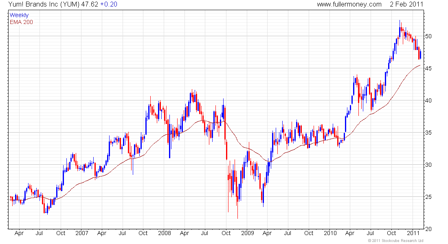Click the '© 2011 Stockcube Research Ltd' copyright text

[395, 241]
